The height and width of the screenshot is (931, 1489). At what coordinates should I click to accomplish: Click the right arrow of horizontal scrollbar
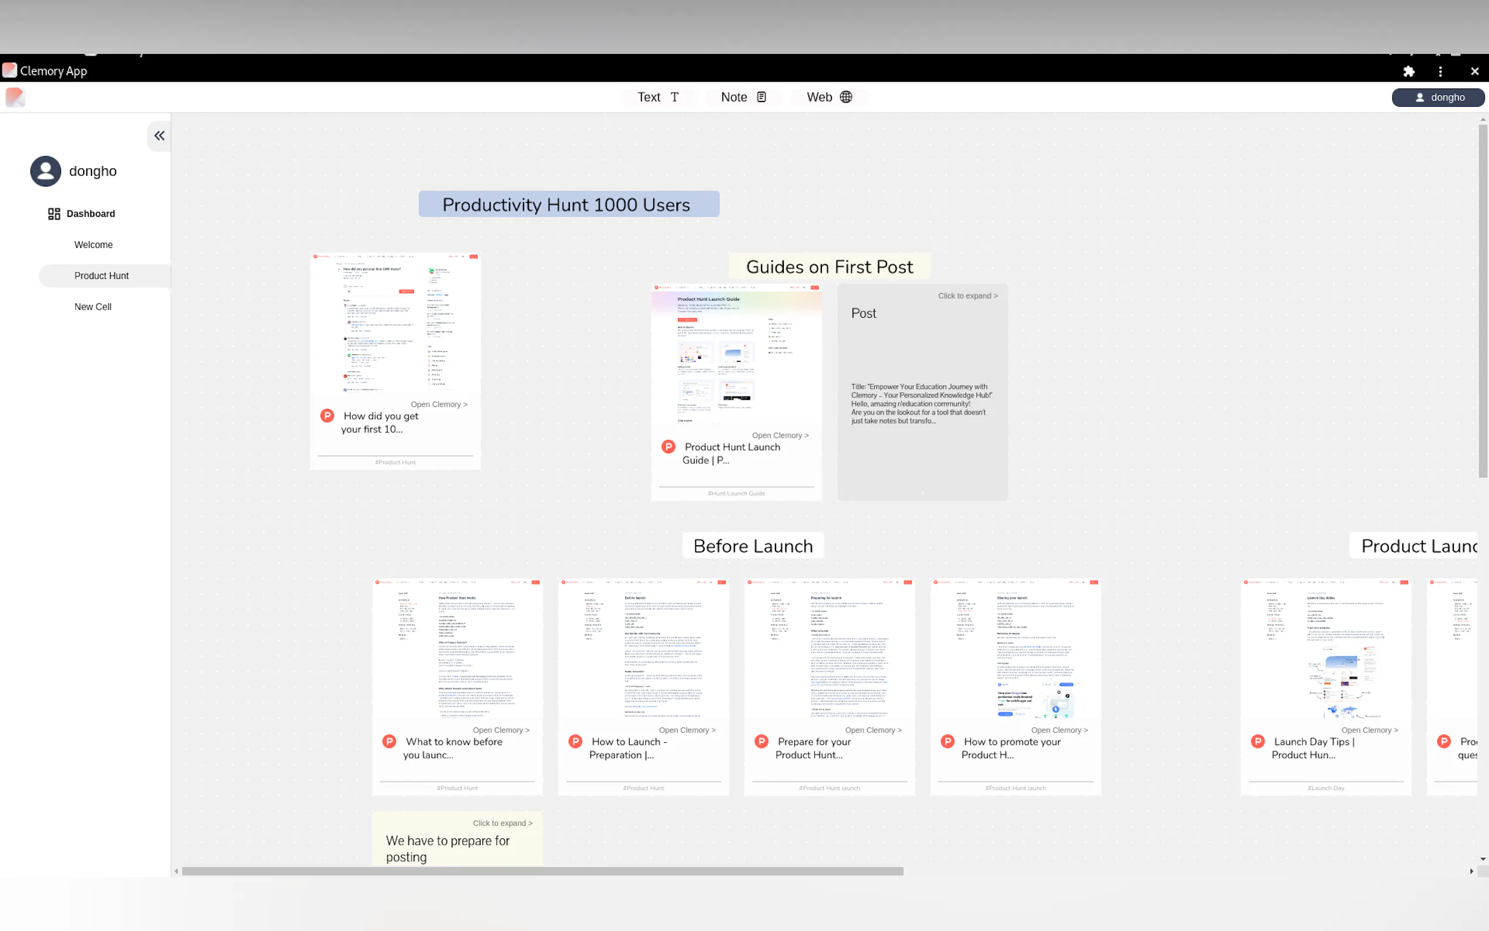click(1471, 871)
